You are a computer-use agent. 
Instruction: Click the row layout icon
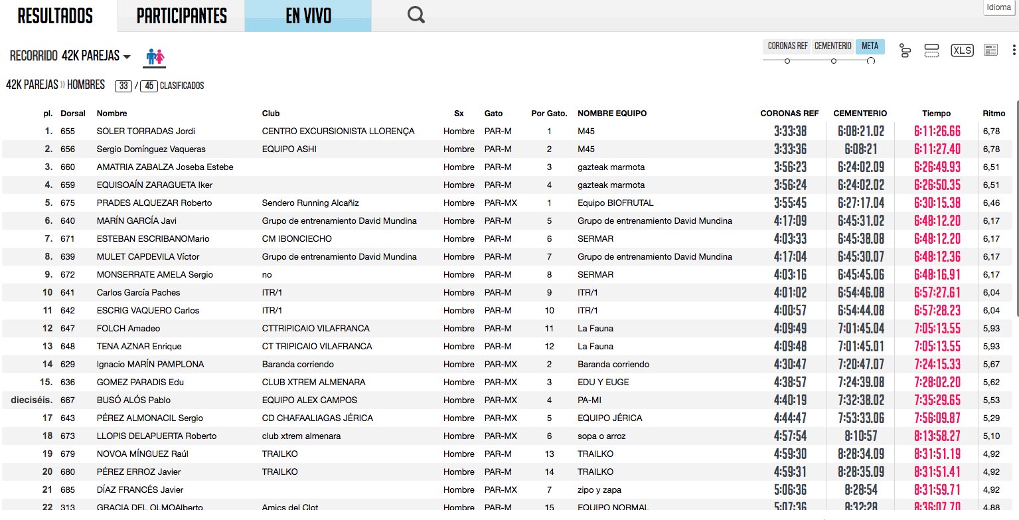pos(931,50)
